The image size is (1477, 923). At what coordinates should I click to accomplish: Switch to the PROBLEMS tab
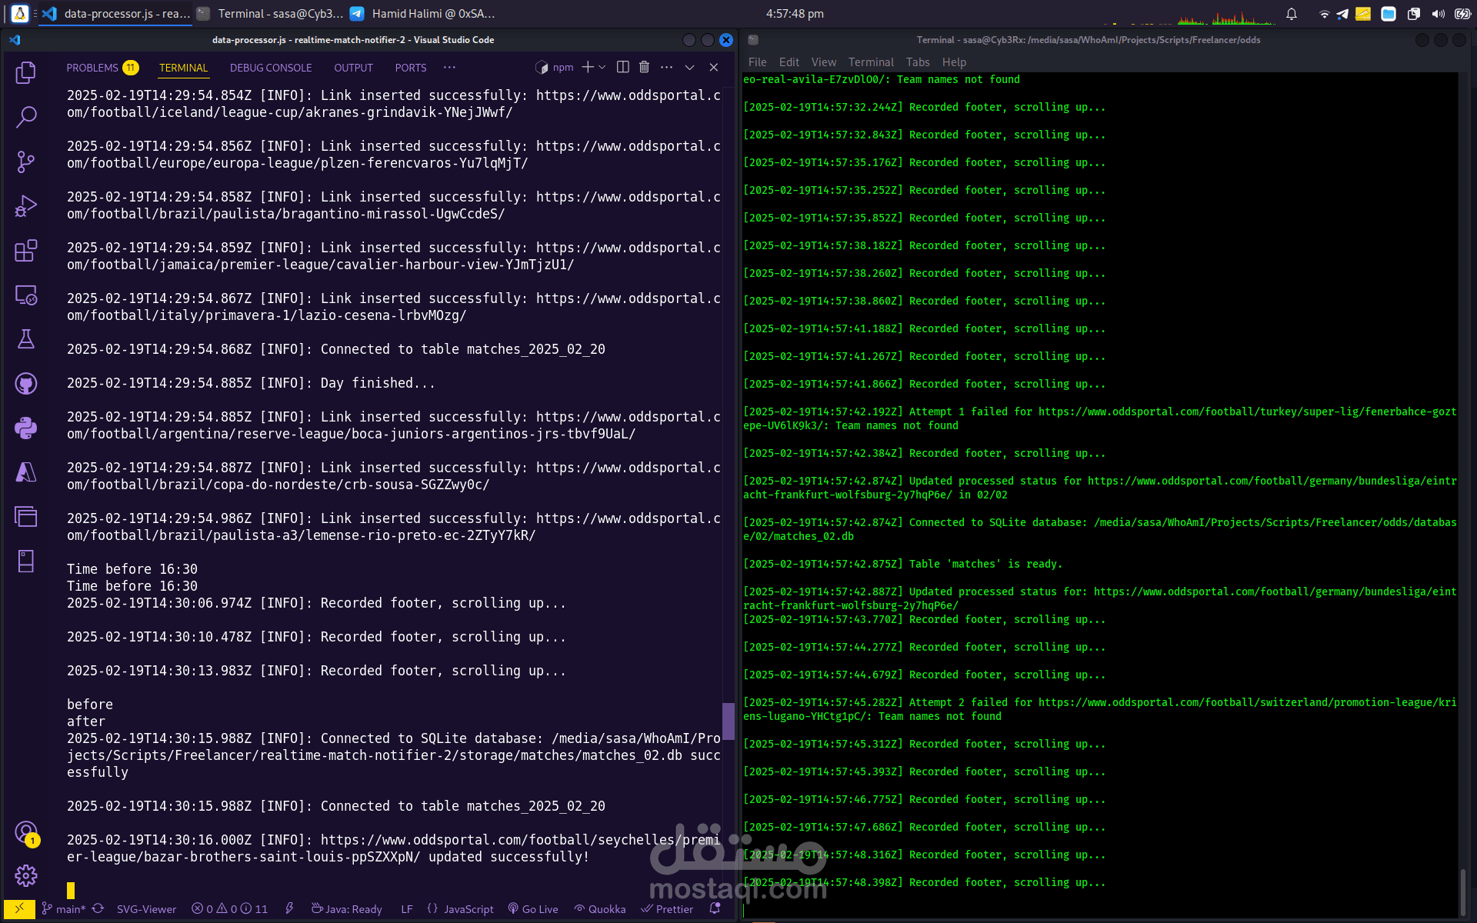[x=102, y=68]
